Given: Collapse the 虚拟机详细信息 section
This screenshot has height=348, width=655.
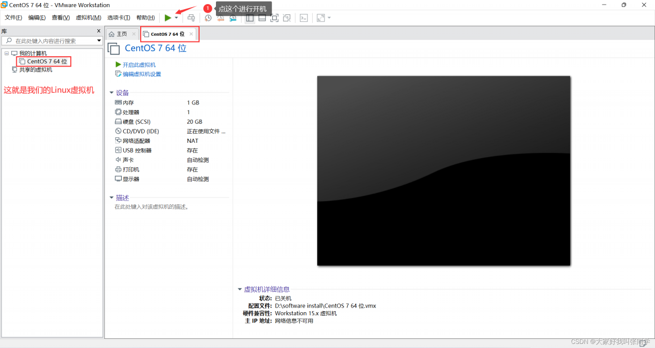Looking at the screenshot, I should (239, 289).
